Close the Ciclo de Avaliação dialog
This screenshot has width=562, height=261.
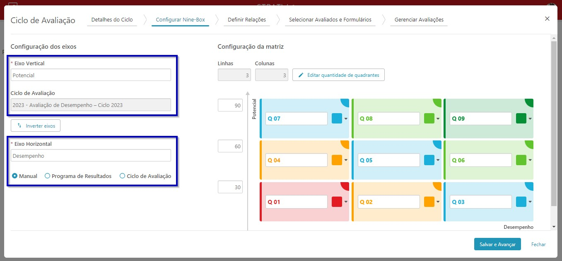tap(547, 19)
